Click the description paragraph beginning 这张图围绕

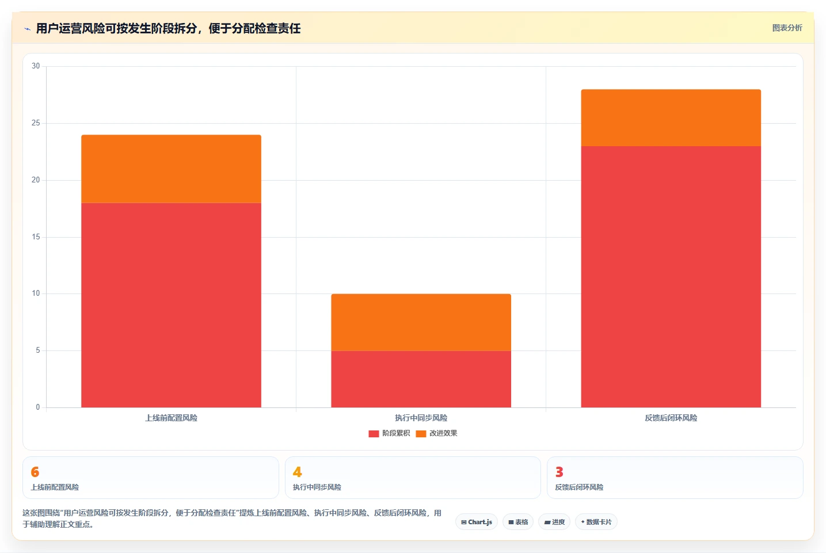coord(232,518)
